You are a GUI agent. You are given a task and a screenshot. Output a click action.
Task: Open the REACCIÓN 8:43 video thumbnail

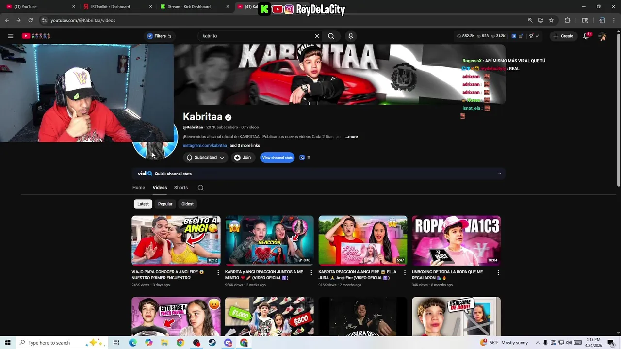pos(269,240)
